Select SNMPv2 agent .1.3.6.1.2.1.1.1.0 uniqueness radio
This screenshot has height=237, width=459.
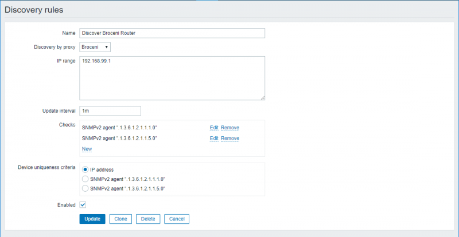85,179
